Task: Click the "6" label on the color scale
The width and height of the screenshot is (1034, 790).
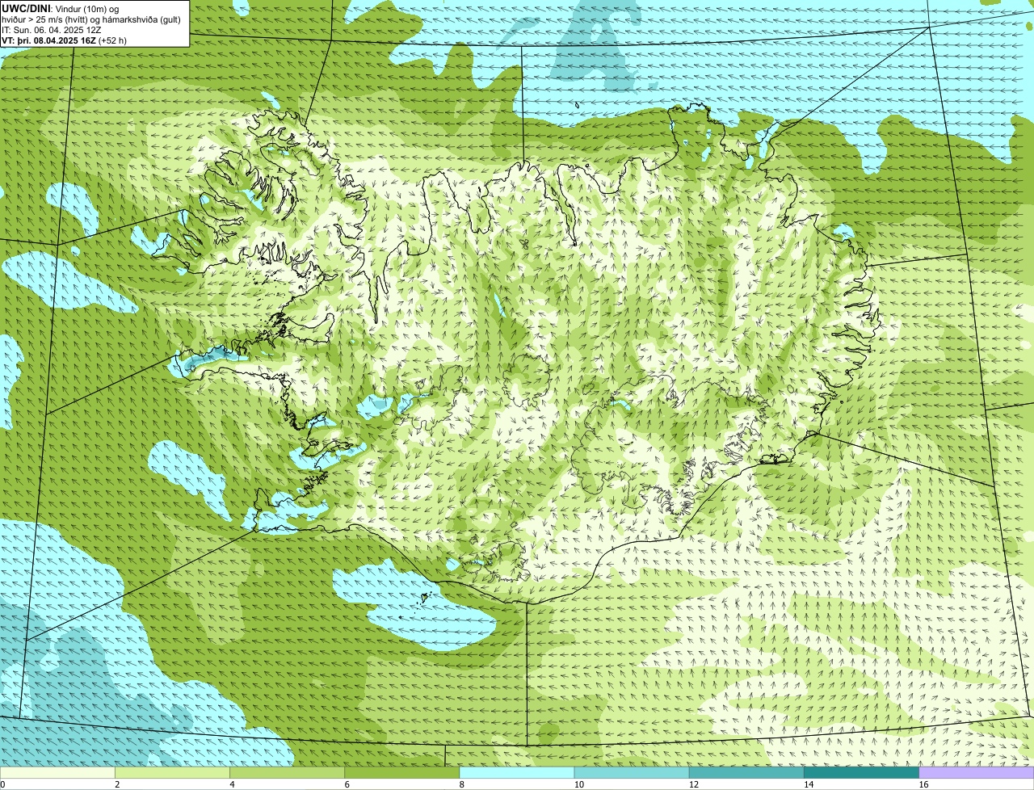Action: (x=347, y=784)
